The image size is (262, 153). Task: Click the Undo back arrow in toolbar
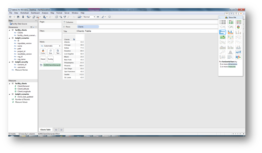click(x=10, y=17)
